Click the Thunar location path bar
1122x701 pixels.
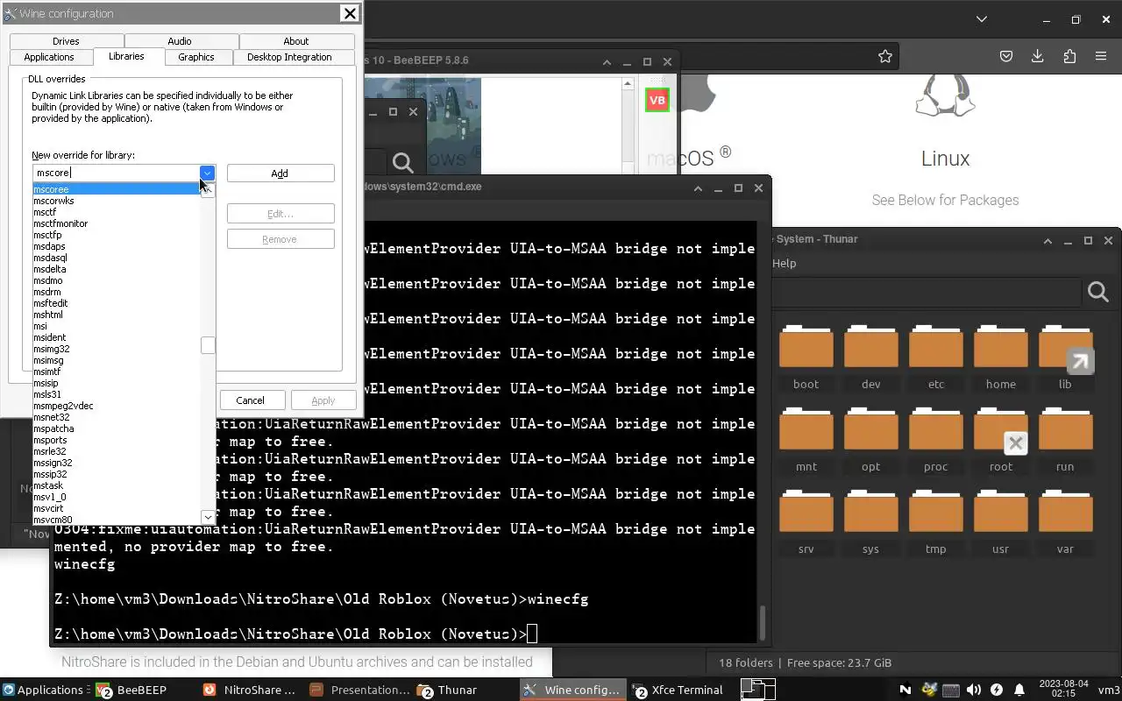point(927,292)
